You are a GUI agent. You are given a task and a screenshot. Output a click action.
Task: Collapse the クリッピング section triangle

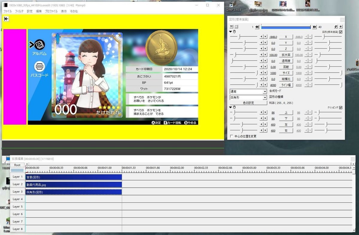[x=231, y=107]
